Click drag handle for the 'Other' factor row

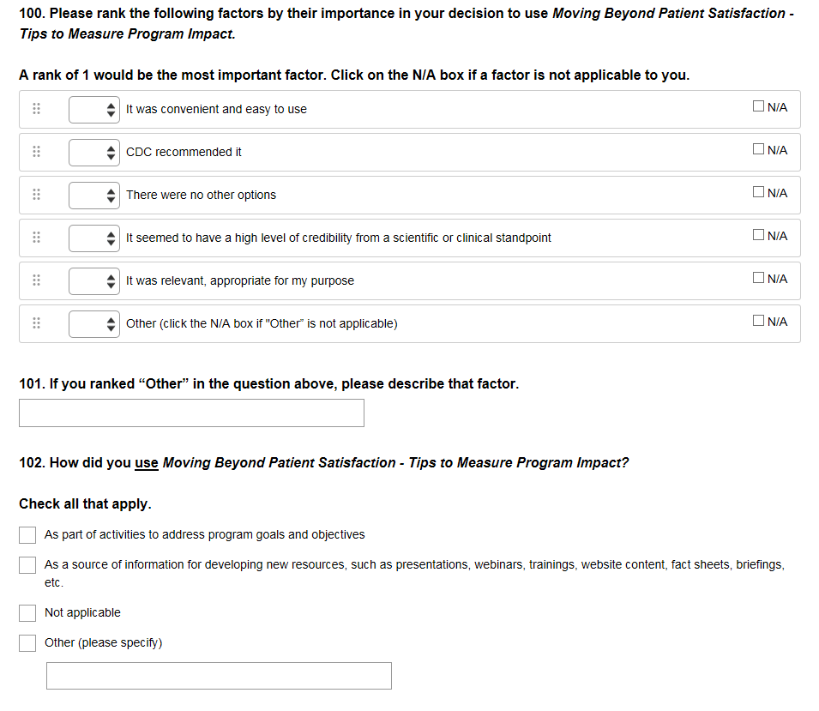tap(36, 323)
